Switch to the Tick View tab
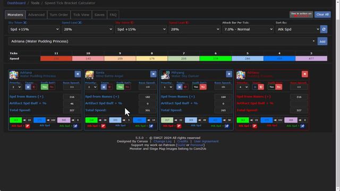Image resolution: width=340 pixels, height=191 pixels. [81, 15]
